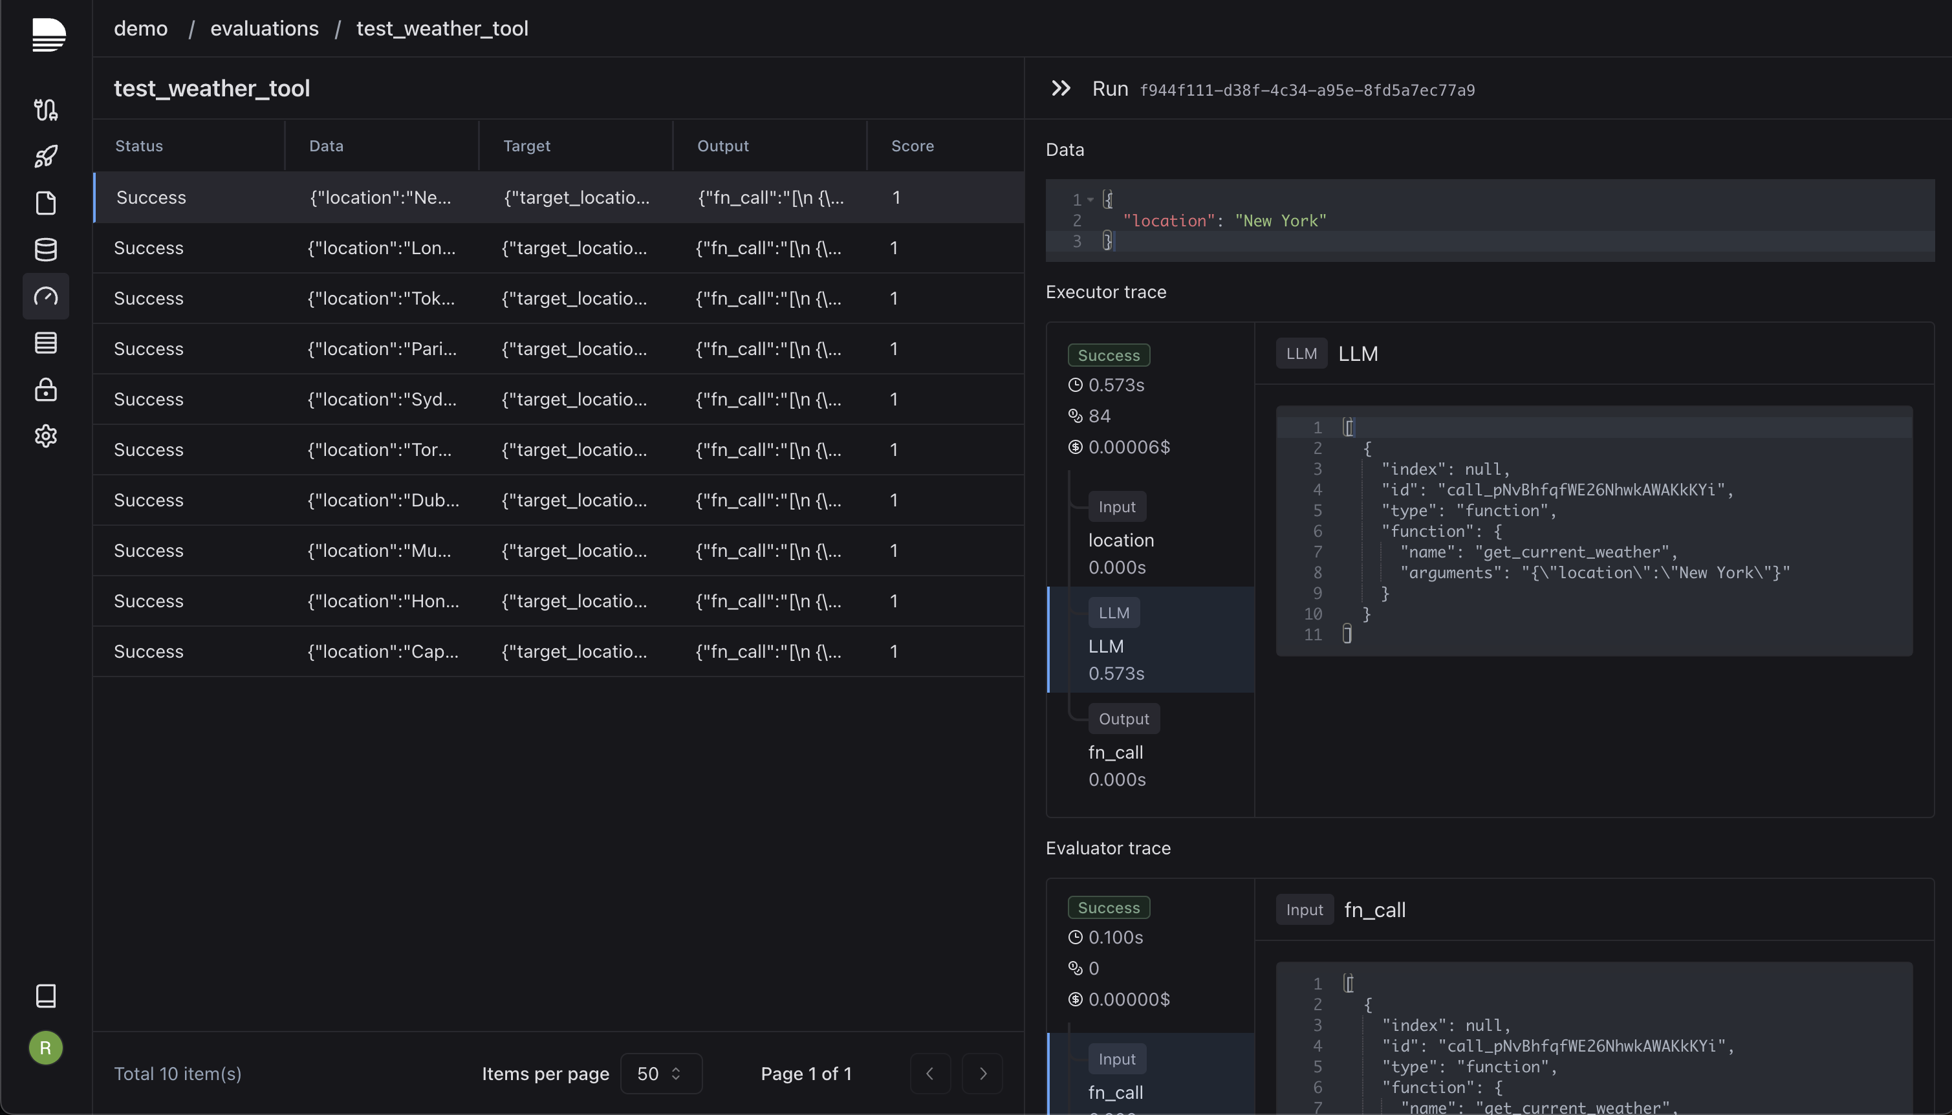The image size is (1952, 1115).
Task: Click the green R user avatar
Action: (x=46, y=1047)
